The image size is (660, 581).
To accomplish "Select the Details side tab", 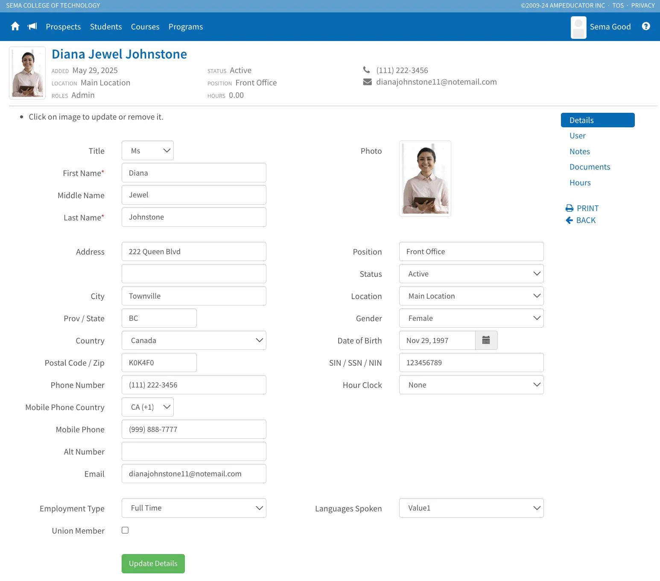I will pos(598,120).
